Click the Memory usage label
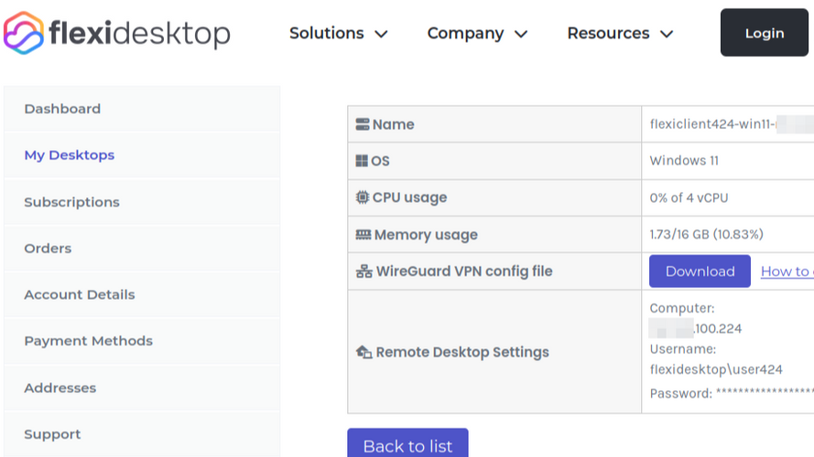Screen dimensions: 814x457 426,235
